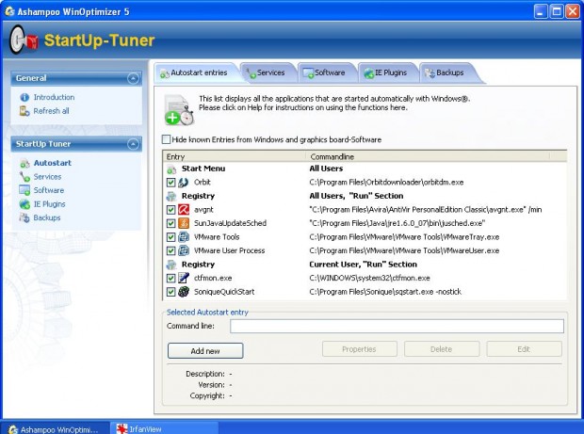
Task: Click the Introduction info icon in sidebar
Action: 24,98
